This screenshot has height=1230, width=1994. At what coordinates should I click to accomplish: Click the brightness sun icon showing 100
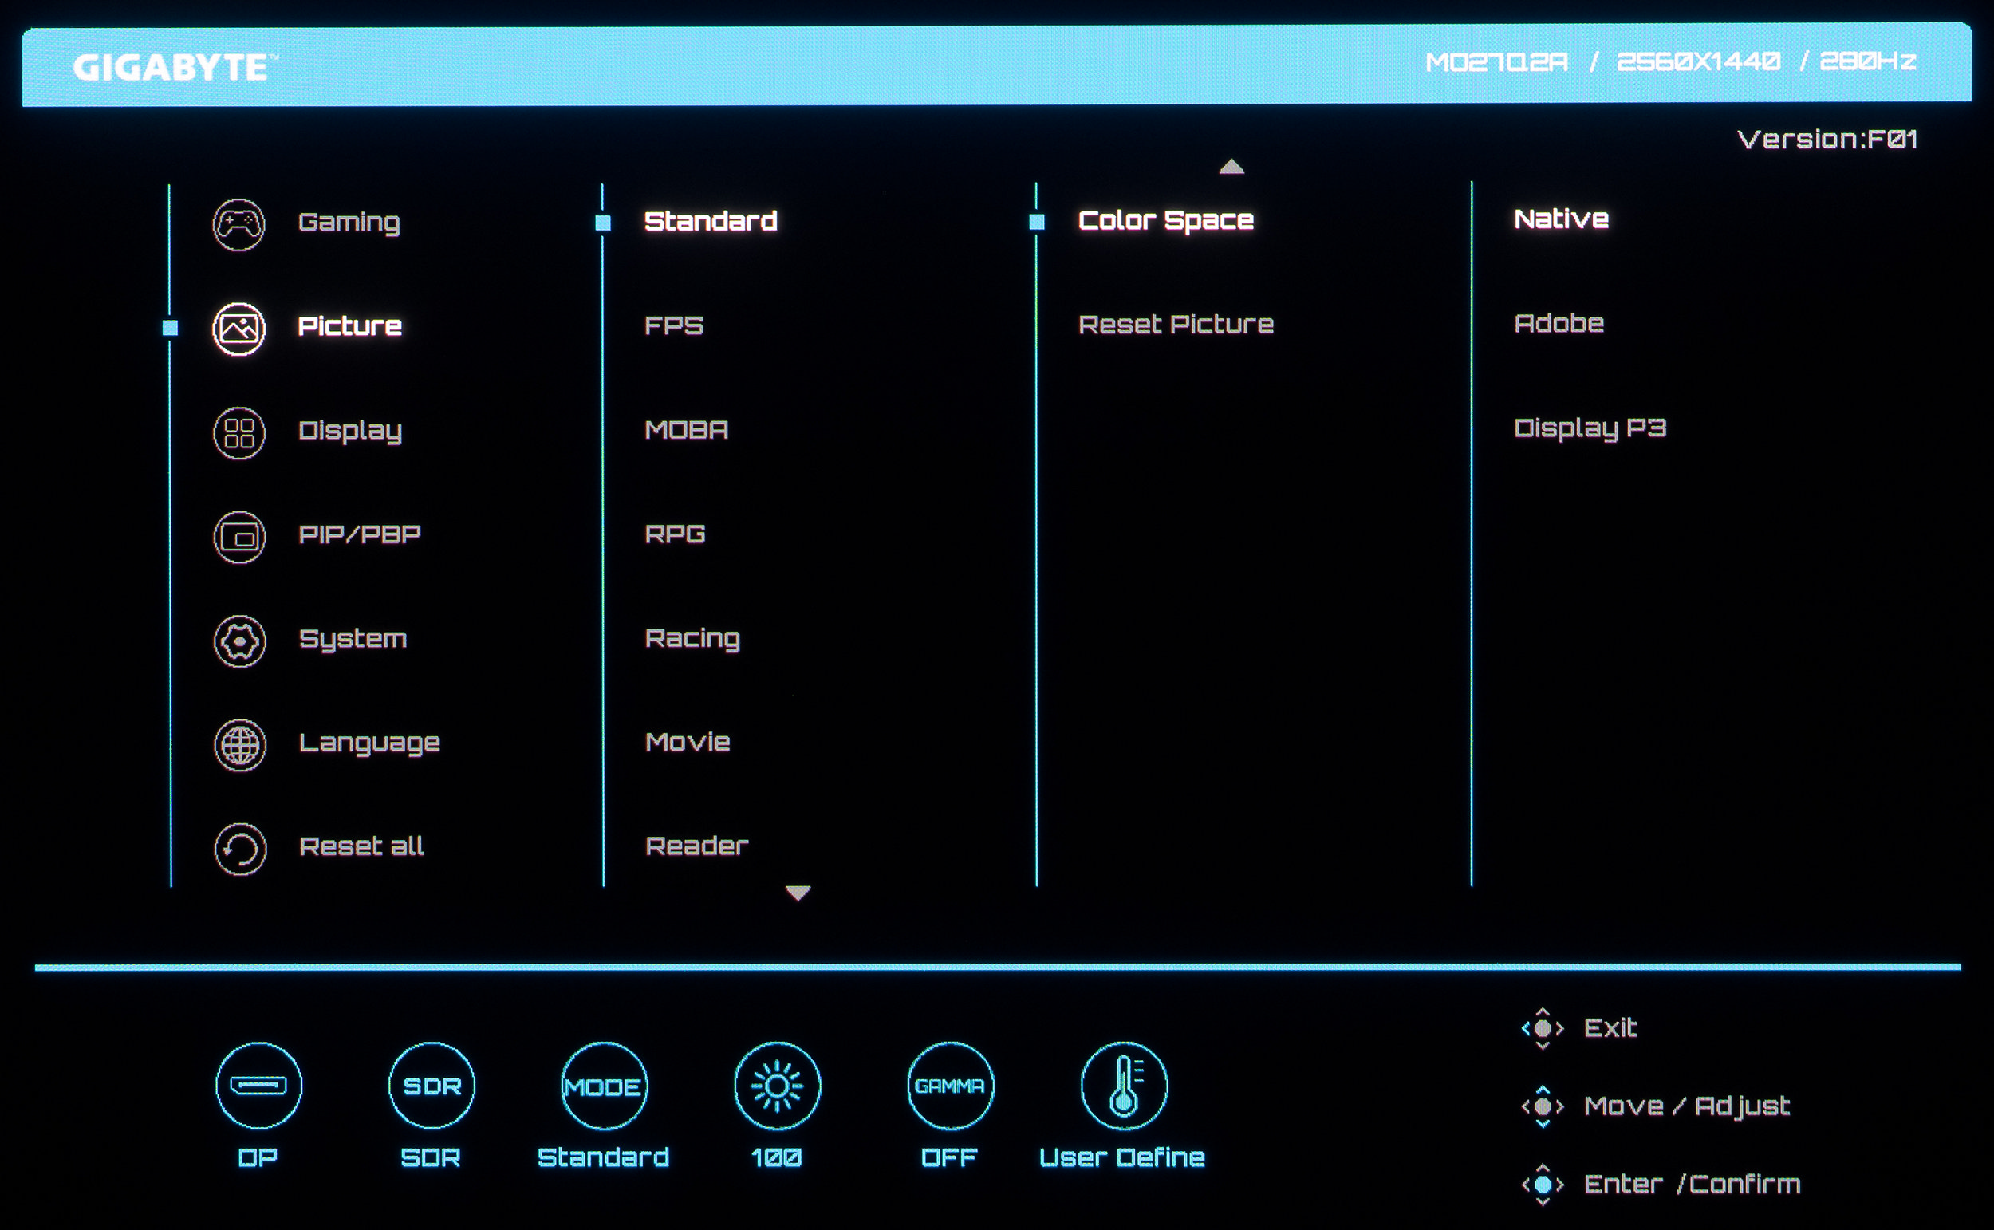pos(777,1085)
